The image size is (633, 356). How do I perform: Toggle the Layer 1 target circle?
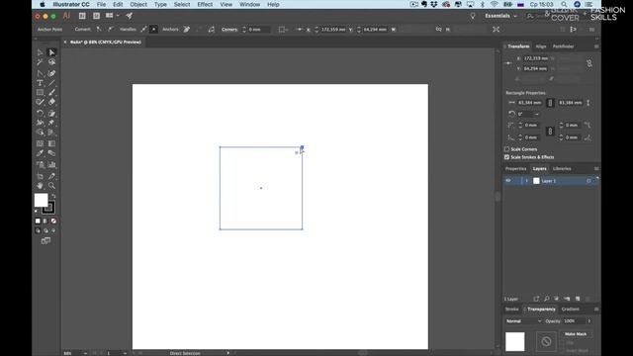[x=588, y=181]
